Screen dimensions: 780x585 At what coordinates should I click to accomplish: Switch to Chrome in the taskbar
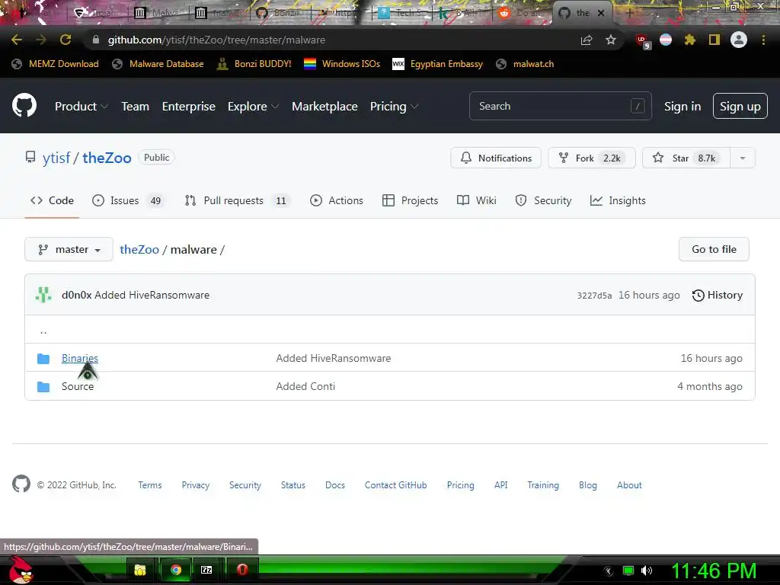176,570
